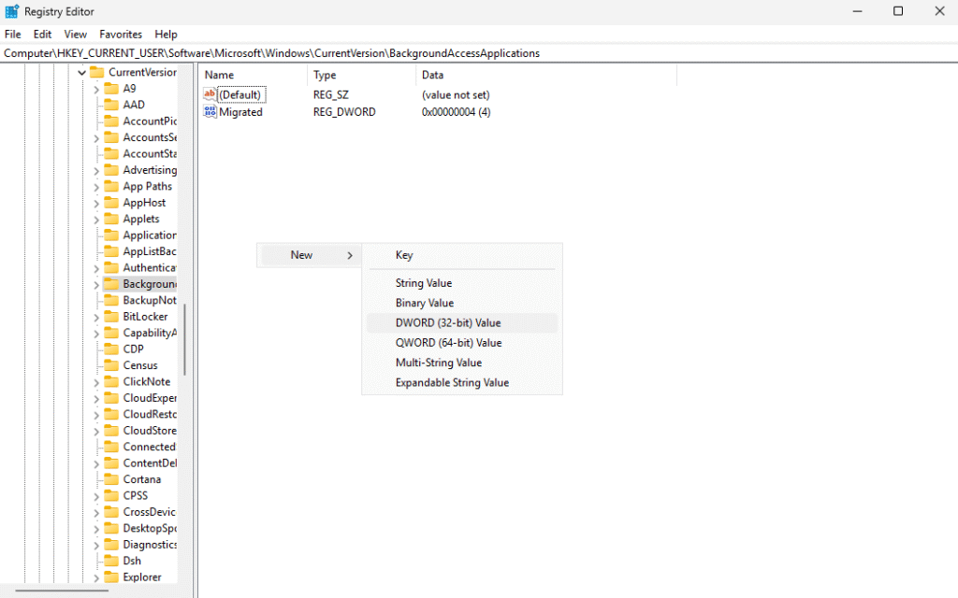Click the Data column header
The image size is (958, 598).
click(x=432, y=75)
